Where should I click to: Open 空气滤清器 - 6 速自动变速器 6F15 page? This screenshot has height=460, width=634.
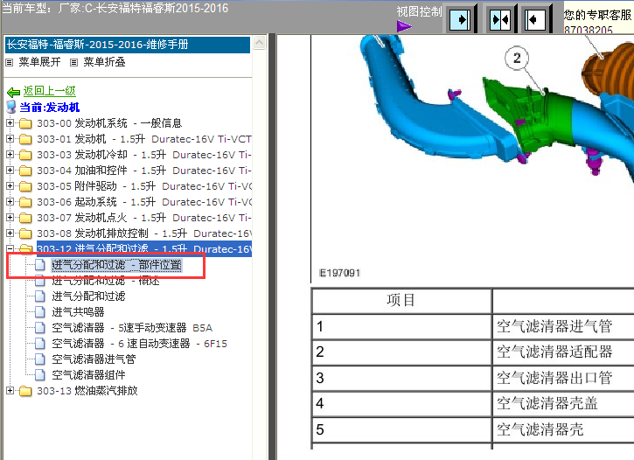(x=139, y=344)
